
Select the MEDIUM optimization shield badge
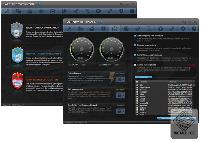point(17,55)
